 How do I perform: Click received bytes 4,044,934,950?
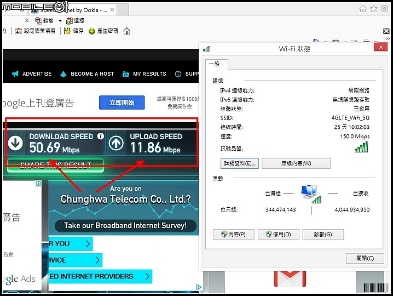click(352, 209)
